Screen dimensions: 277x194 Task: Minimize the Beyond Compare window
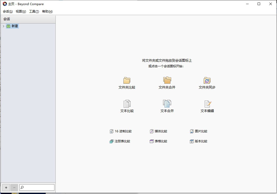[247, 4]
